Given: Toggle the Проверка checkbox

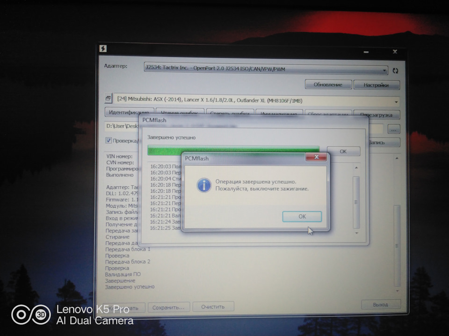Looking at the screenshot, I should pos(108,140).
